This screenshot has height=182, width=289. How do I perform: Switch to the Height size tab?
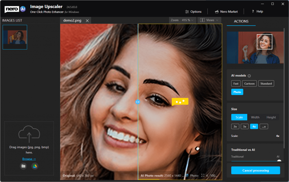click(271, 117)
